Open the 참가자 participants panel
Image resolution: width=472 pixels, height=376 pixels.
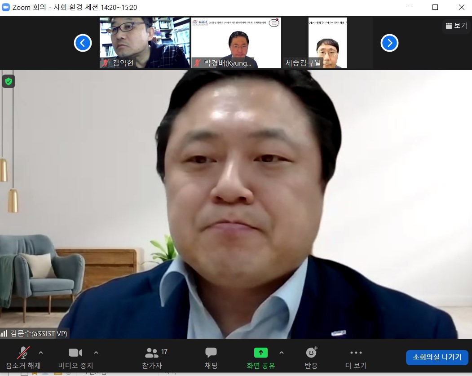click(x=152, y=357)
